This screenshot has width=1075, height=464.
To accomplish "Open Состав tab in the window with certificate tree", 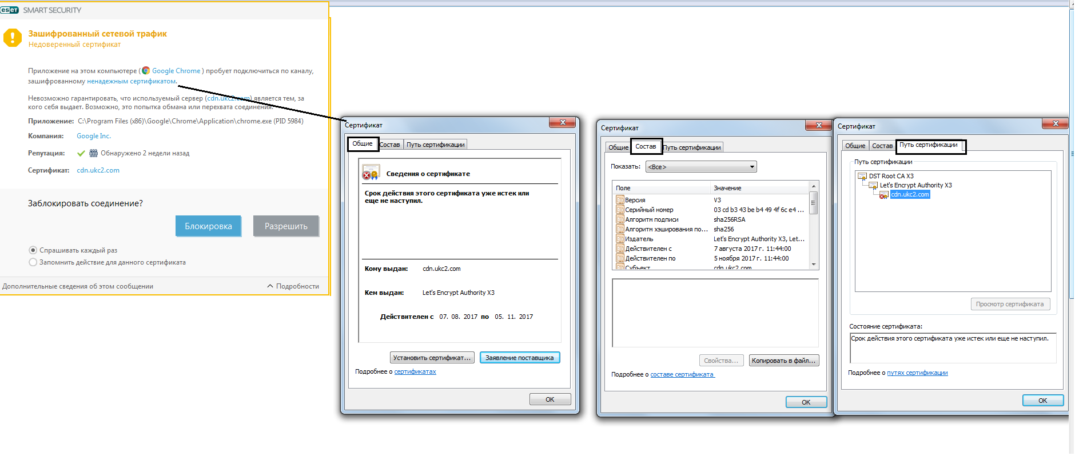I will [882, 146].
